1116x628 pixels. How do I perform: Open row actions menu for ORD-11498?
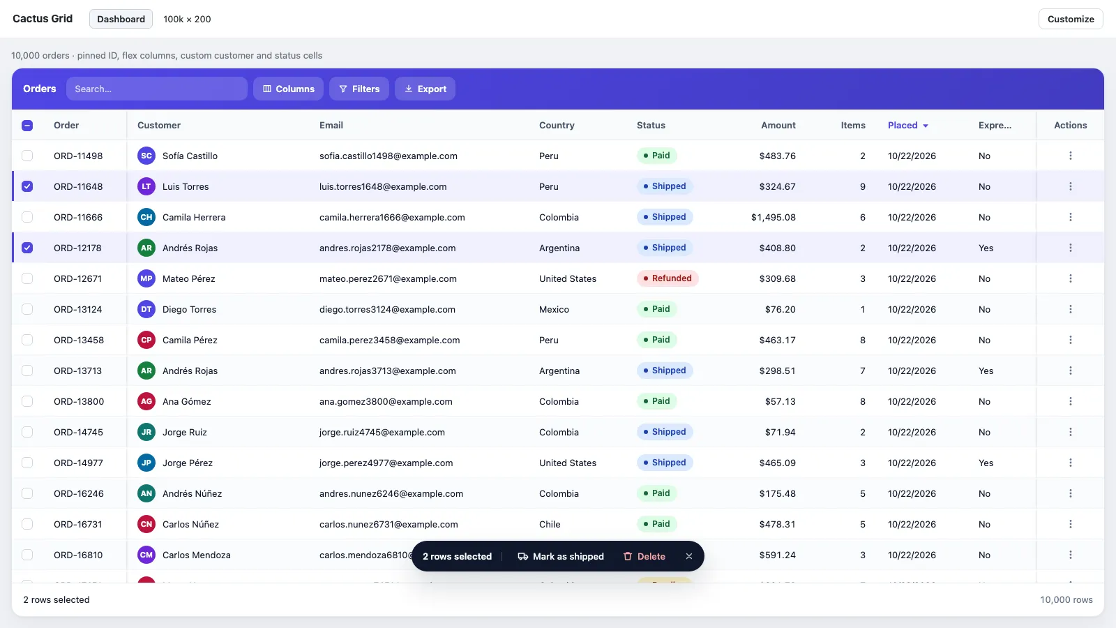coord(1071,156)
